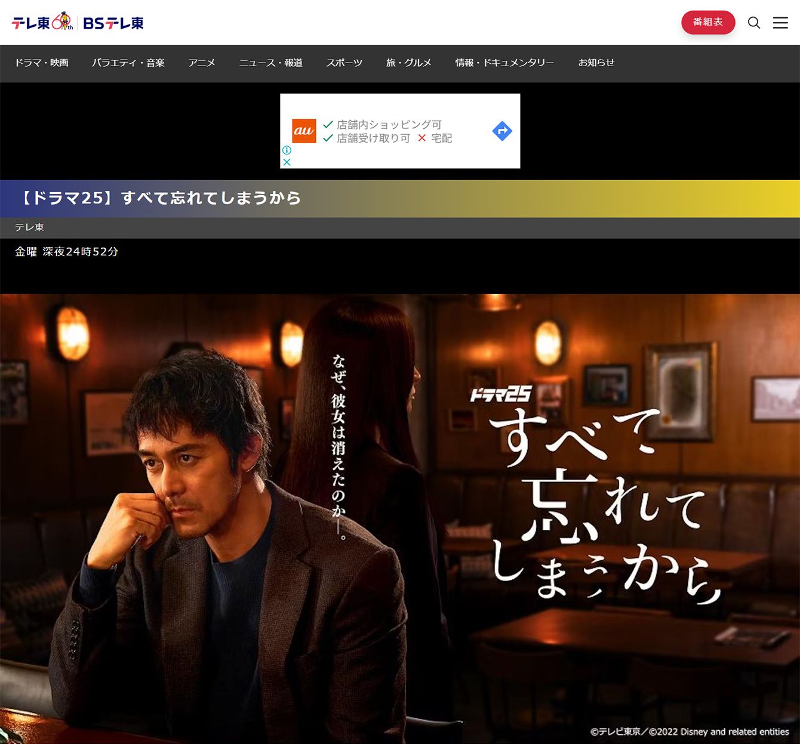Select ドラマ・映画 menu item
Viewport: 800px width, 744px height.
point(42,63)
